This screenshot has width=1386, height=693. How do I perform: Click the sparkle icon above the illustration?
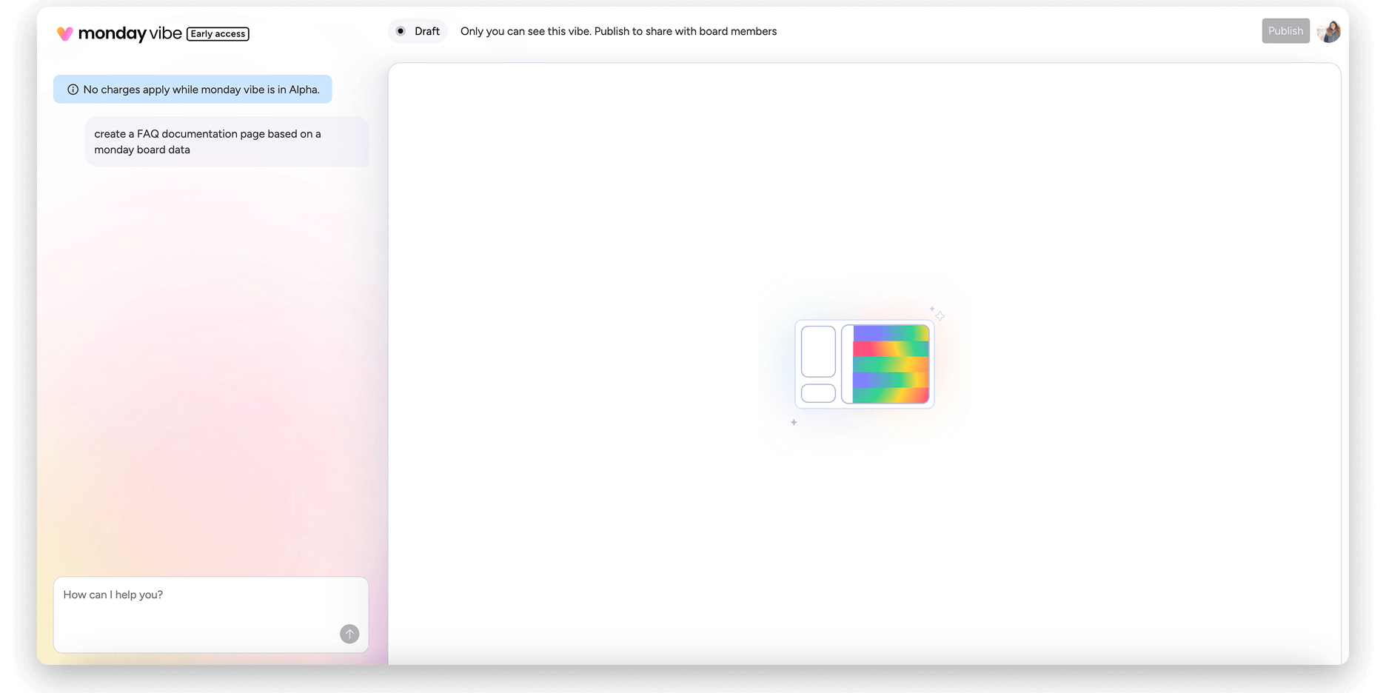pos(939,315)
